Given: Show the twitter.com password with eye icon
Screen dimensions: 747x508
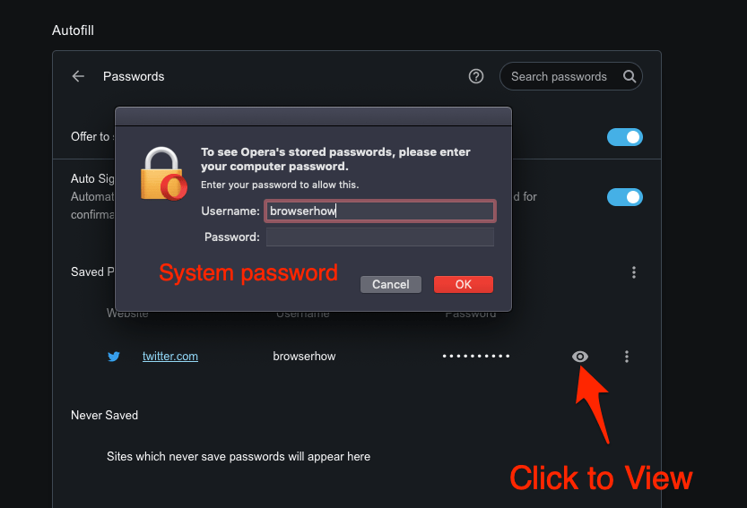Looking at the screenshot, I should 580,357.
